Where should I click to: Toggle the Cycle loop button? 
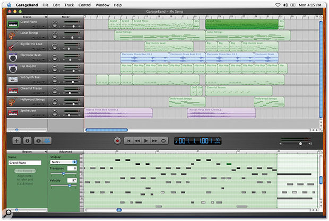pyautogui.click(x=163, y=141)
